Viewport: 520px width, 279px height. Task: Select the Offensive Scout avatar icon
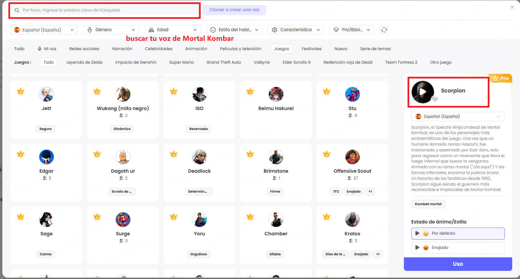(x=352, y=157)
